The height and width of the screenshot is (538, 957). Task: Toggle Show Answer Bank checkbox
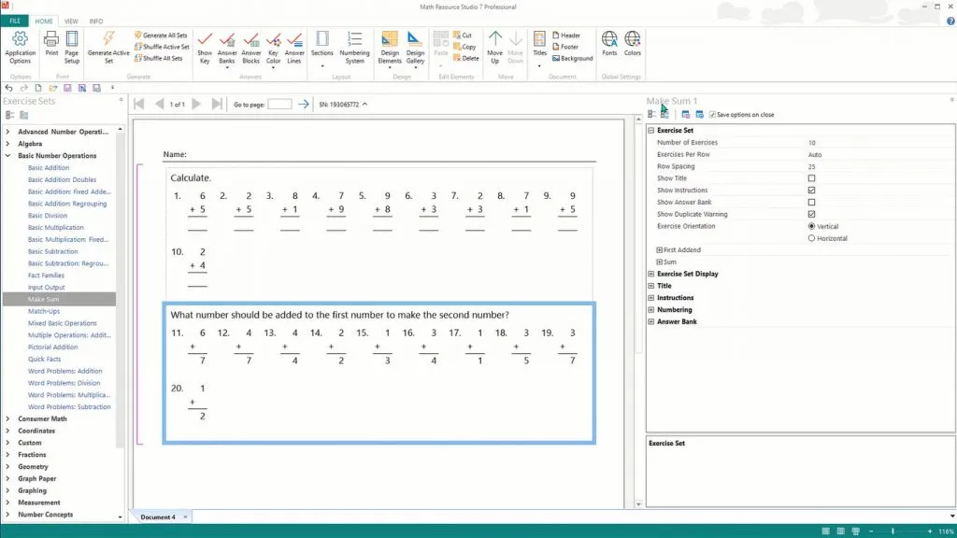click(811, 202)
